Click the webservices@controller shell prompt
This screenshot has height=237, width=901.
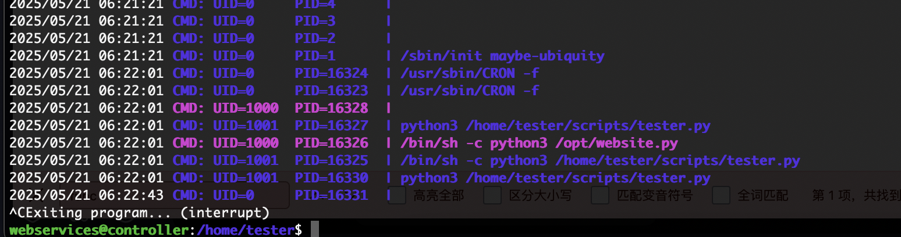click(99, 230)
